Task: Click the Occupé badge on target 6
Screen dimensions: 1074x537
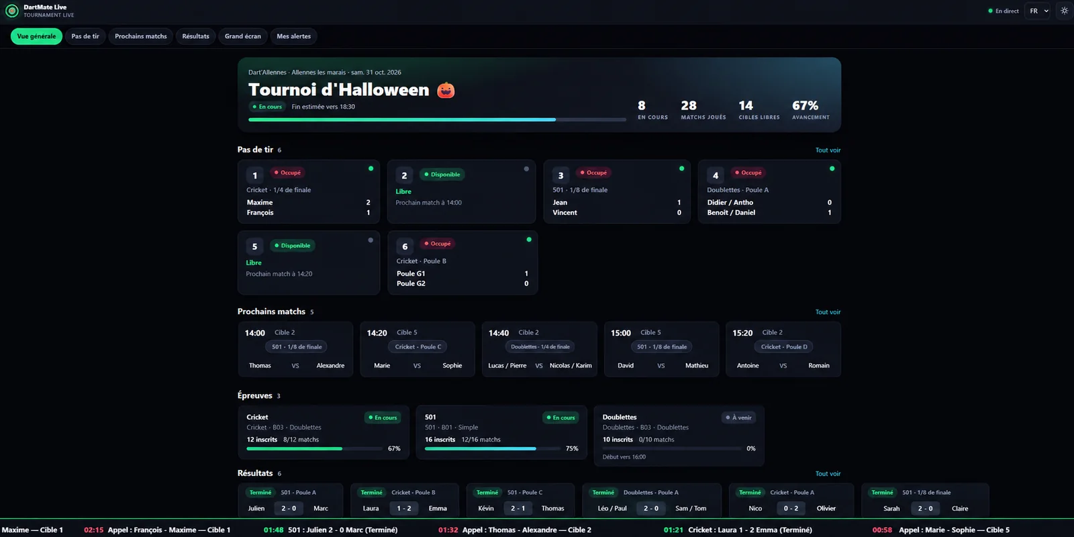Action: pos(437,244)
